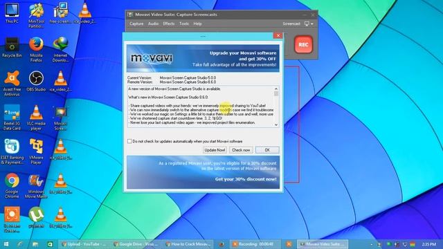443x249 pixels.
Task: Expand the Screencast mode dropdown
Action: 309,24
